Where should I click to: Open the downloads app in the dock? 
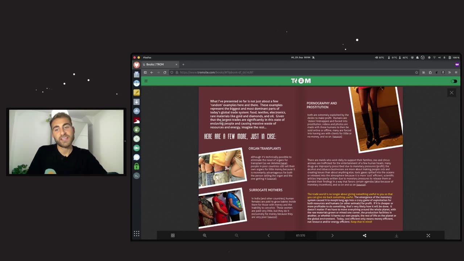tap(137, 102)
